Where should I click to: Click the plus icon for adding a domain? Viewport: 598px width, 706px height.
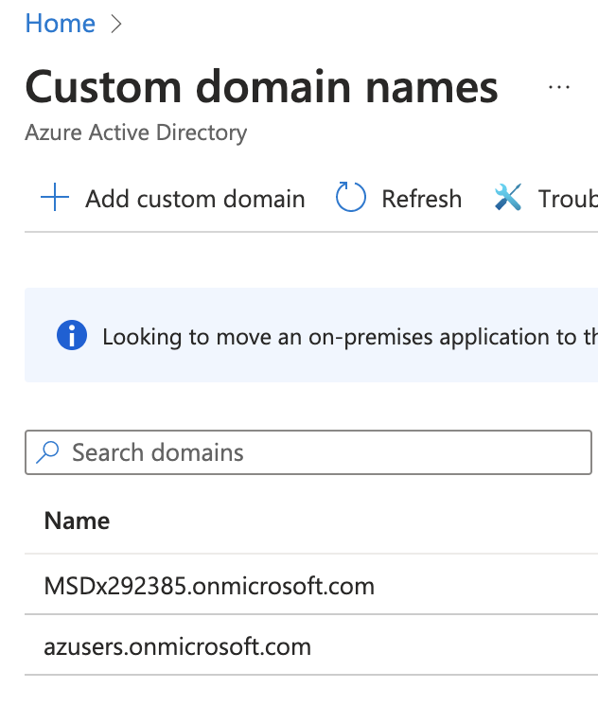(55, 197)
